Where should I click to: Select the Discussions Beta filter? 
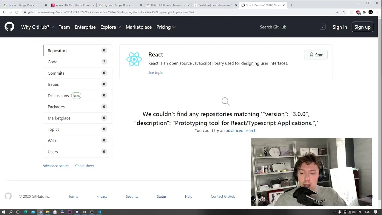[x=78, y=96]
